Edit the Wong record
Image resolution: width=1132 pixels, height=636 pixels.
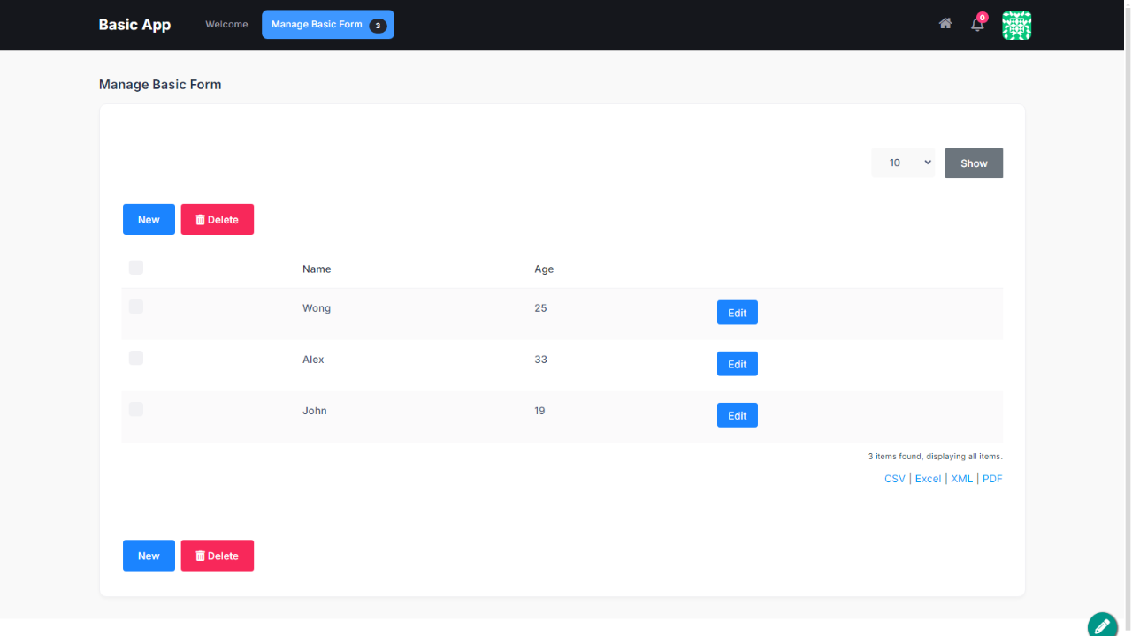pos(737,313)
